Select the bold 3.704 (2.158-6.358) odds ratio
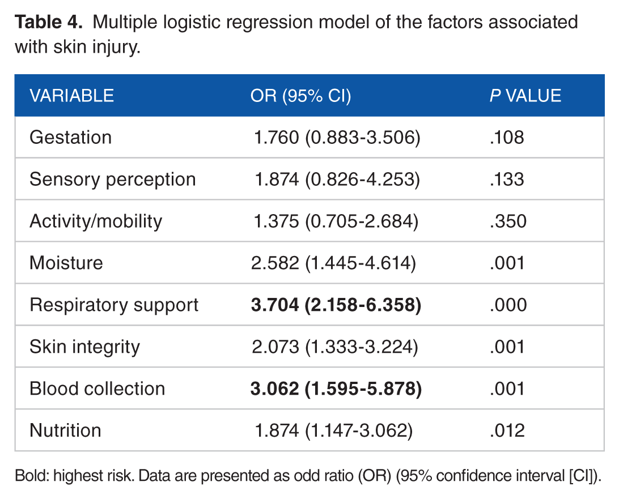Viewport: 619px width, 499px height. pyautogui.click(x=336, y=305)
